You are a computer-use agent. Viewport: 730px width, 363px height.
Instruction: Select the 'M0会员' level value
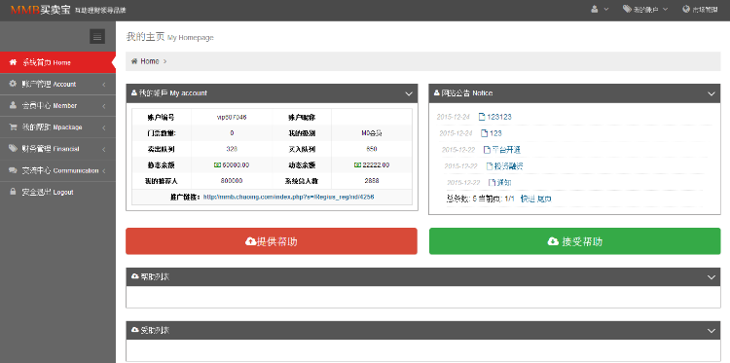pos(372,133)
